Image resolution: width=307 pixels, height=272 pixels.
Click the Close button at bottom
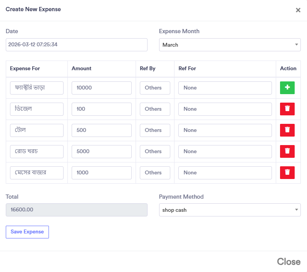pyautogui.click(x=289, y=262)
